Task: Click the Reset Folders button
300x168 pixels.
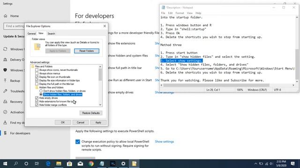Action: click(87, 51)
